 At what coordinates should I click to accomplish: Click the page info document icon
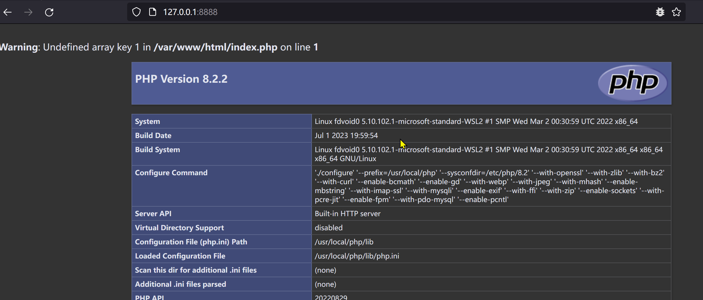[152, 12]
